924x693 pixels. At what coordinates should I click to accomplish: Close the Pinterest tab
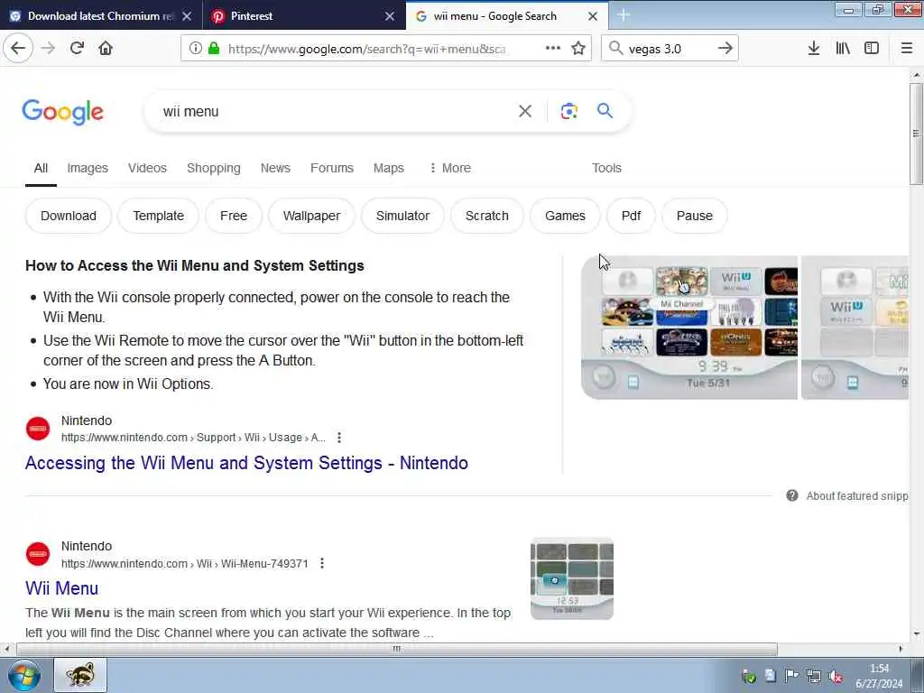pos(390,16)
